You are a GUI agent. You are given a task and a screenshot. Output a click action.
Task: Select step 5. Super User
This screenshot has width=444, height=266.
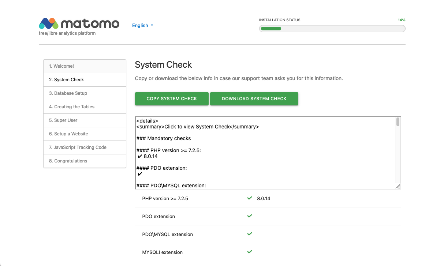85,120
